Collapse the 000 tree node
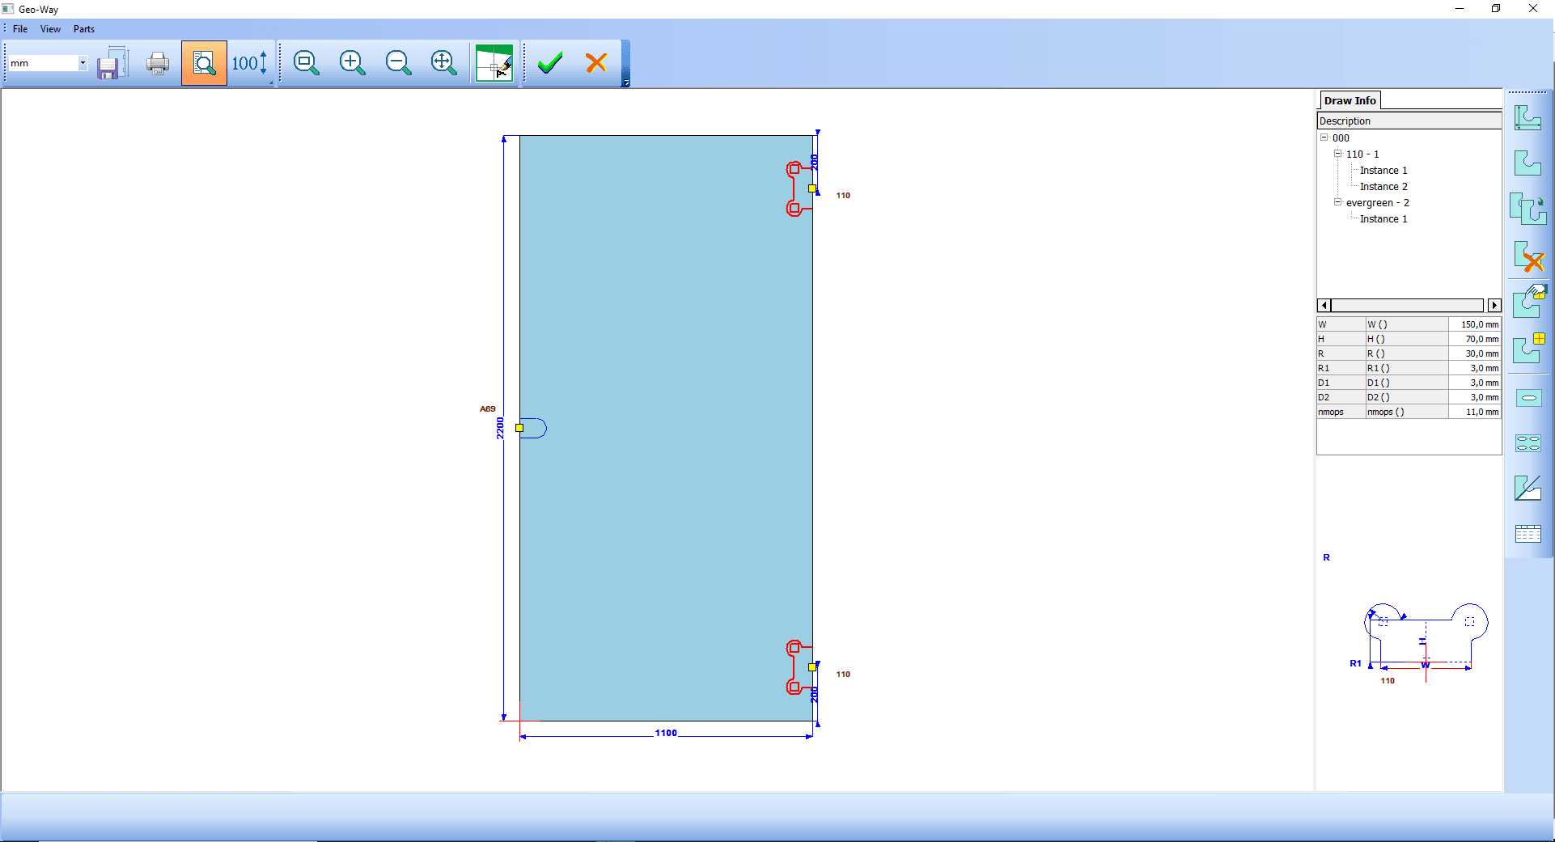This screenshot has height=842, width=1555. click(x=1324, y=138)
